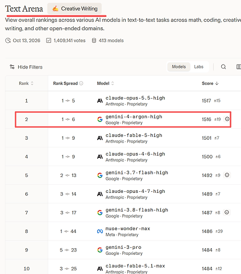The width and height of the screenshot is (241, 274).
Task: Open the search magnifier icon
Action: tap(223, 67)
